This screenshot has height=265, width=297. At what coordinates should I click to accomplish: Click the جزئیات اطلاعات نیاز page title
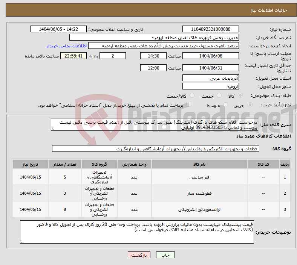click(269, 10)
